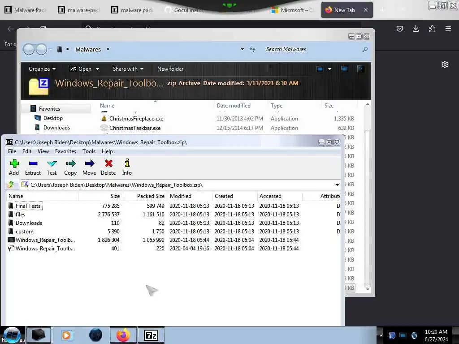The width and height of the screenshot is (459, 344).
Task: Select ChristmasFireplace.exe in Explorer
Action: tap(136, 118)
